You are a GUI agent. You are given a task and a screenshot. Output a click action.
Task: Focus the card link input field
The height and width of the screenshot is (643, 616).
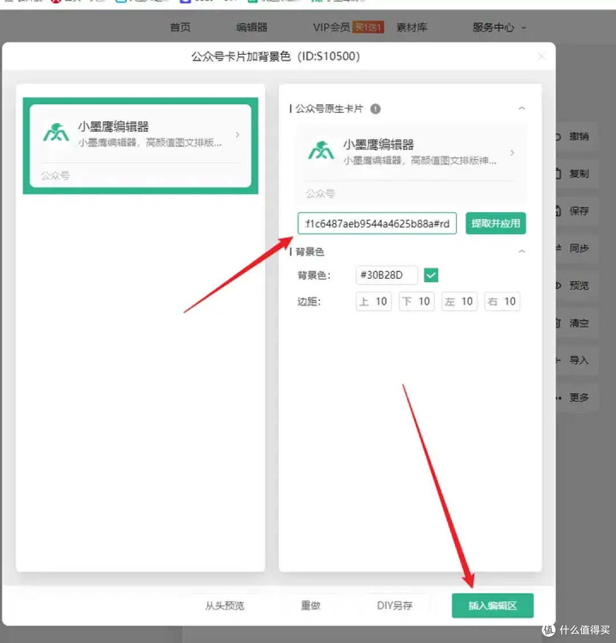pyautogui.click(x=377, y=223)
